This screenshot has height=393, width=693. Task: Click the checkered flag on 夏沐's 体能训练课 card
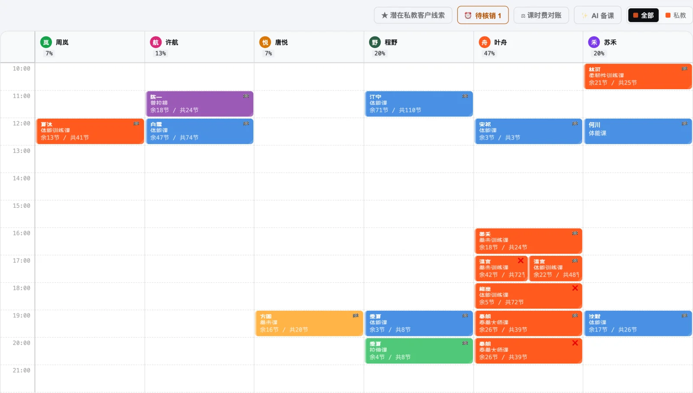click(x=136, y=123)
